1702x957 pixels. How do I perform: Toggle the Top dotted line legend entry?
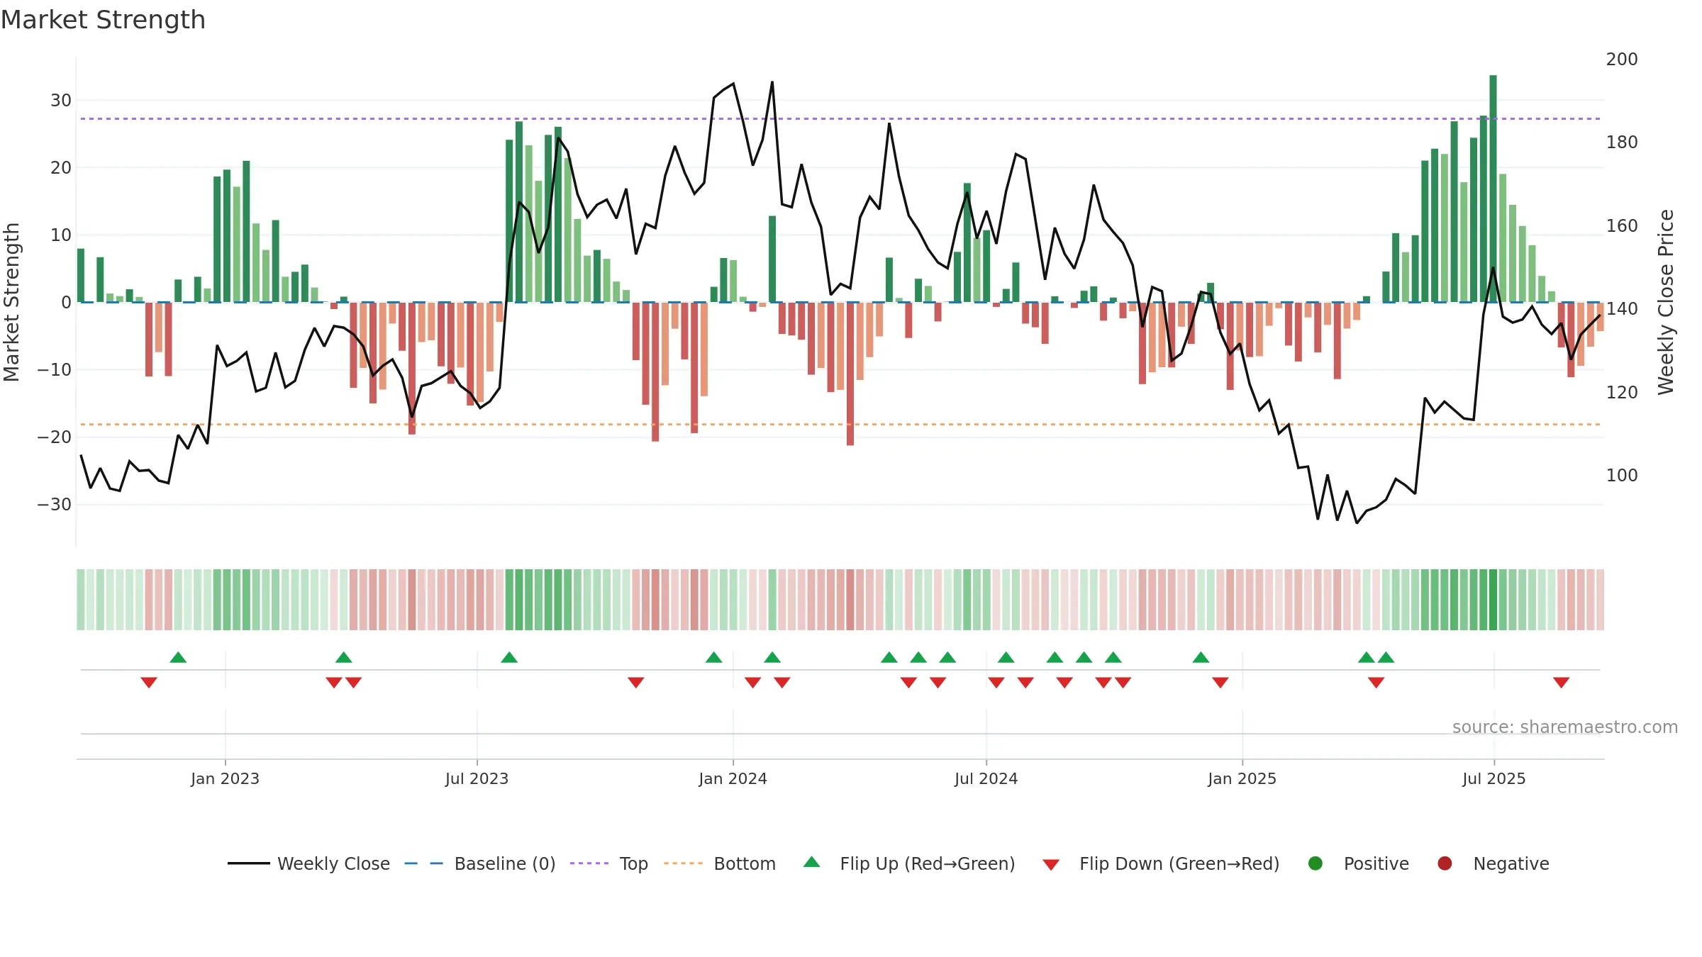click(608, 863)
